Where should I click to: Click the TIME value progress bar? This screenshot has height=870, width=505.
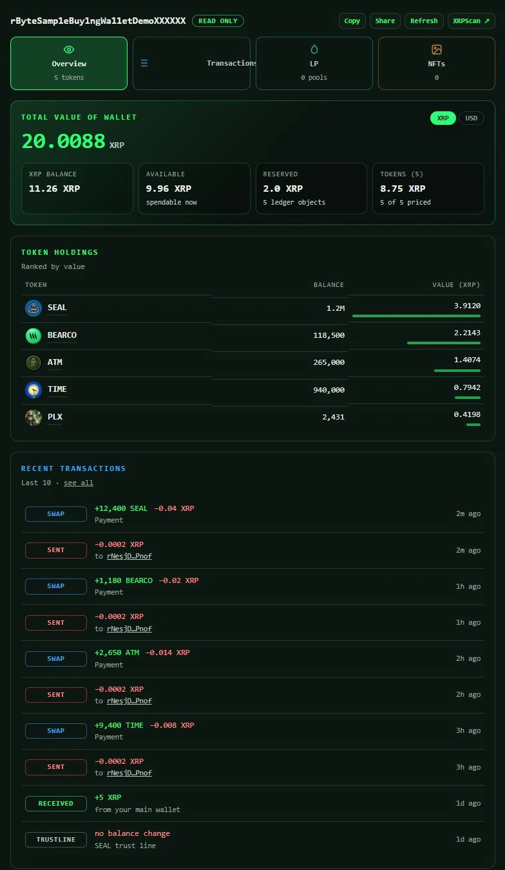[468, 398]
